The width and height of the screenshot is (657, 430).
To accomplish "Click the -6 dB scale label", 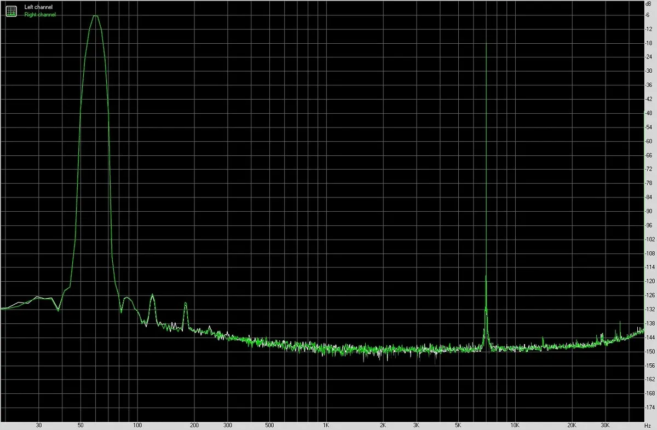I will click(648, 15).
